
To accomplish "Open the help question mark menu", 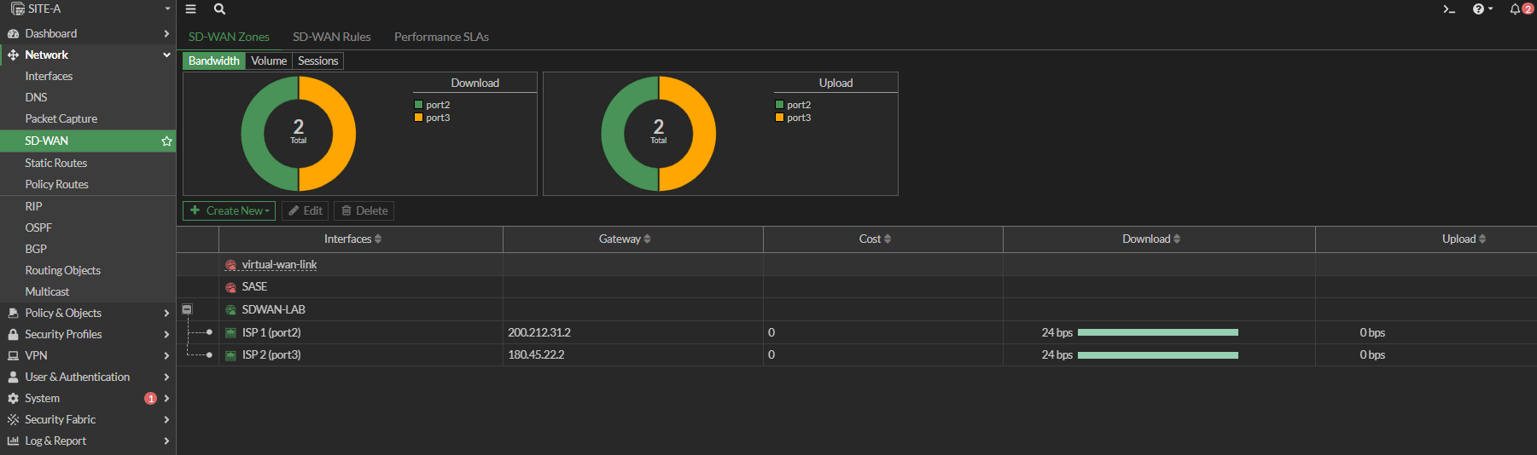I will (1479, 9).
